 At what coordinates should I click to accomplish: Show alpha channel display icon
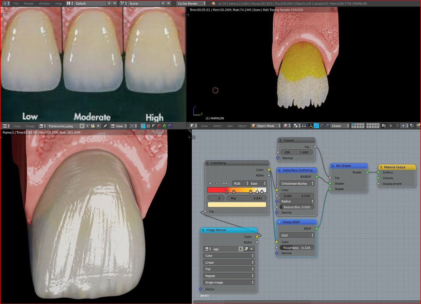pyautogui.click(x=154, y=126)
